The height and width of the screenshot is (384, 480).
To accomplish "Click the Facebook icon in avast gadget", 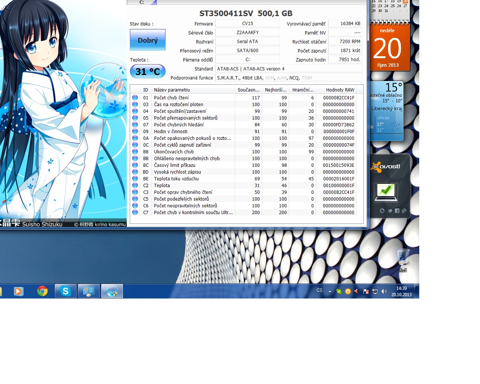I will [397, 211].
